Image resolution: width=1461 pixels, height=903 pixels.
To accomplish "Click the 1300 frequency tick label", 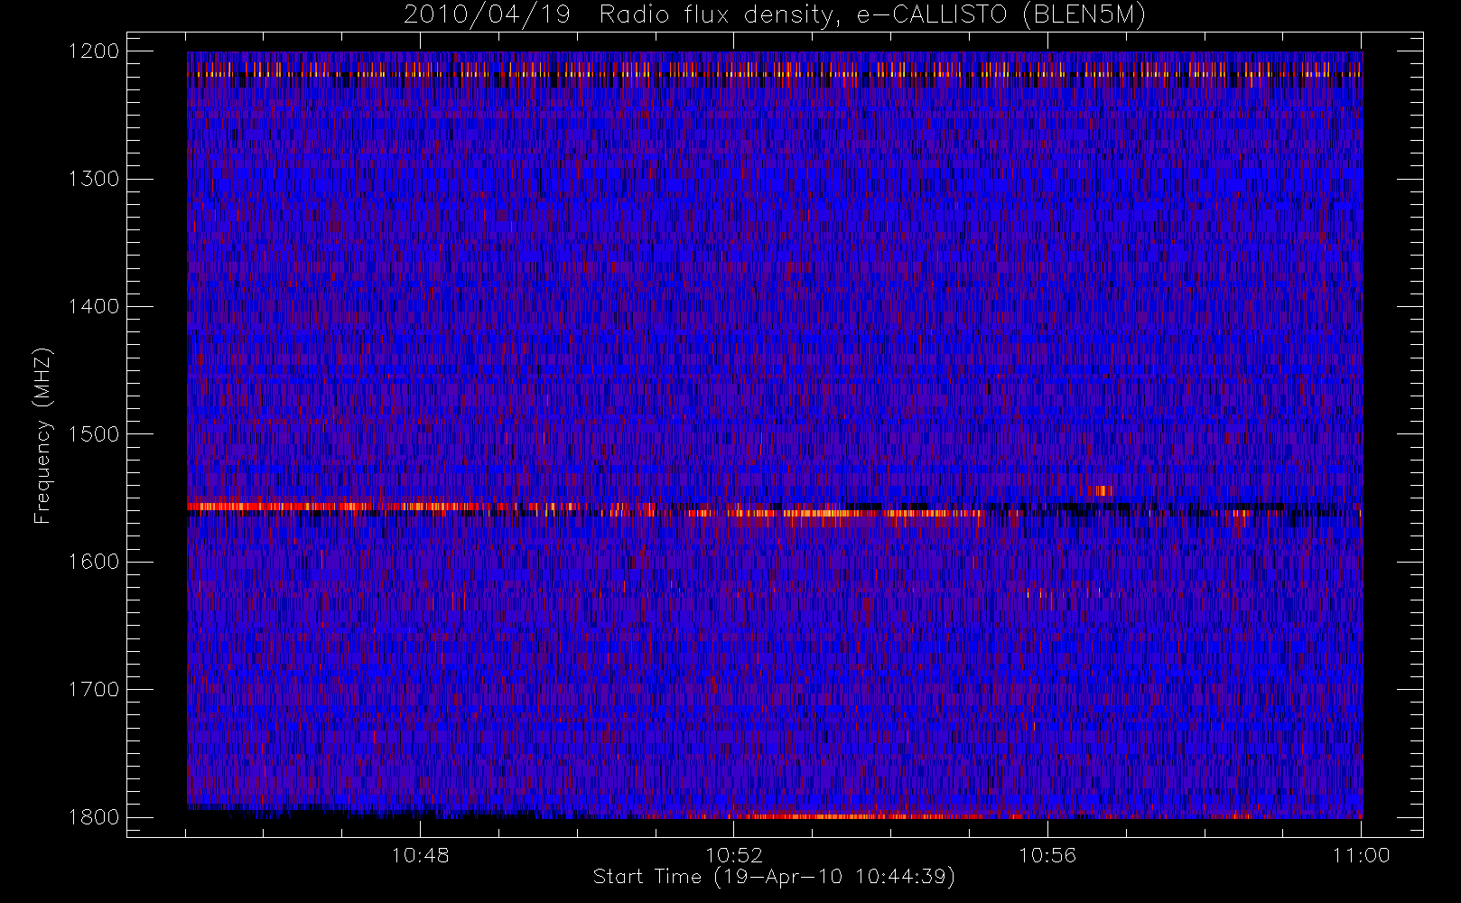I will tap(94, 179).
